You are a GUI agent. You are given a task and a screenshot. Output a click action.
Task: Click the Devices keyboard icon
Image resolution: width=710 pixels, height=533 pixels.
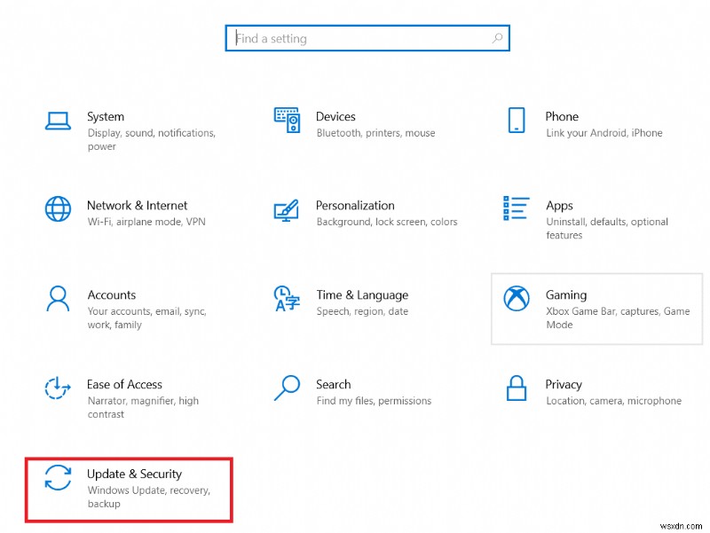click(287, 120)
